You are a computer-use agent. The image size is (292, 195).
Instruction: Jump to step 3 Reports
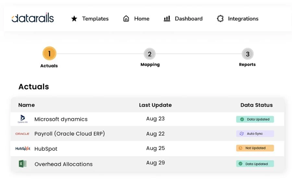247,53
